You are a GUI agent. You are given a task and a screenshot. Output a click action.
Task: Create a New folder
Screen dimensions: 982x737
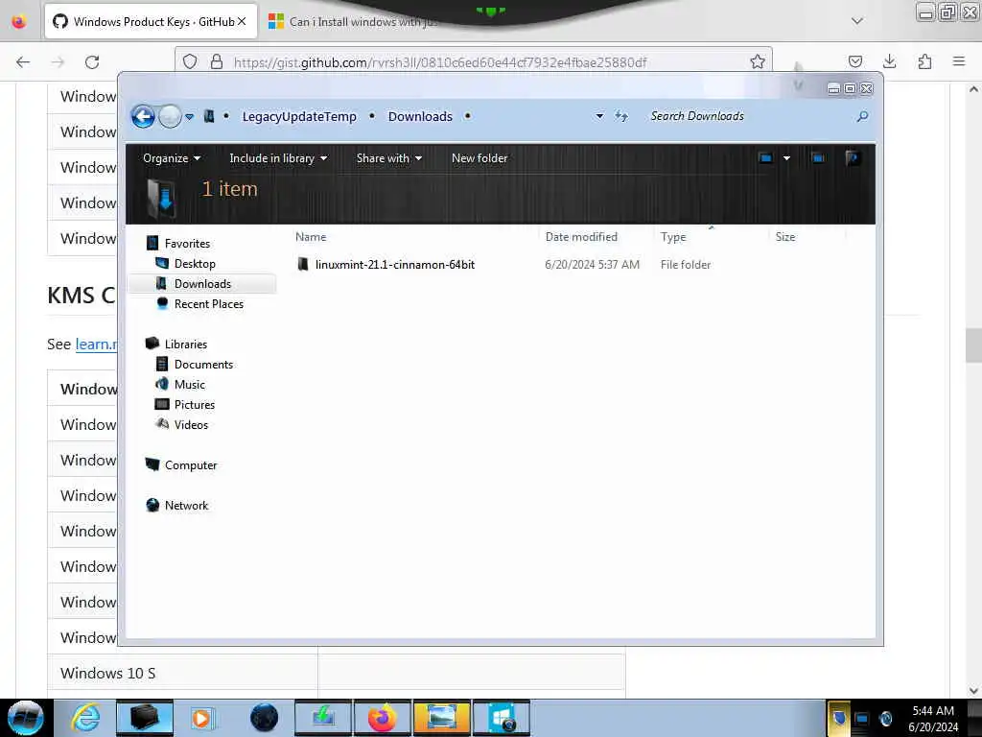[479, 158]
